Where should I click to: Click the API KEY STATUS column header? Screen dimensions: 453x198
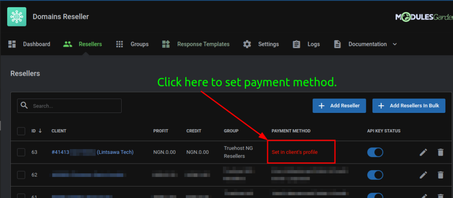(x=384, y=131)
